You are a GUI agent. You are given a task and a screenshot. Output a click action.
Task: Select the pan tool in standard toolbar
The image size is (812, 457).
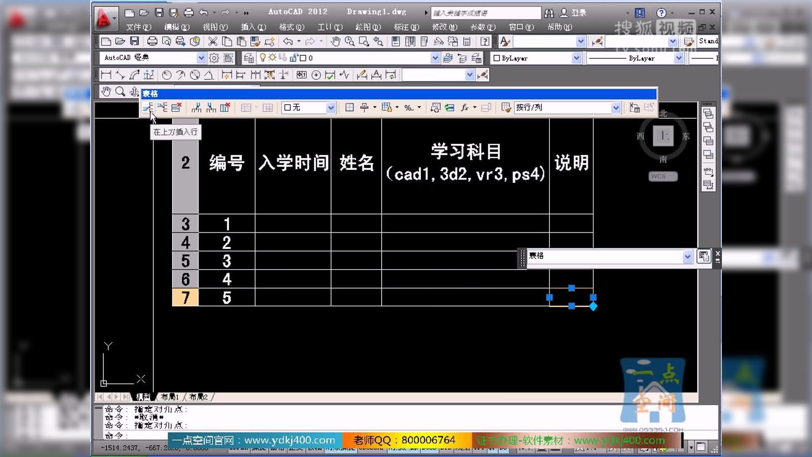335,41
